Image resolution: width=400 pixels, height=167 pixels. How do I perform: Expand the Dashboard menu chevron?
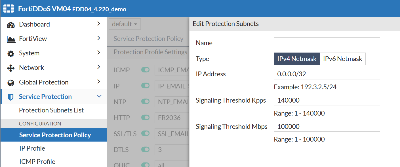tap(99, 24)
